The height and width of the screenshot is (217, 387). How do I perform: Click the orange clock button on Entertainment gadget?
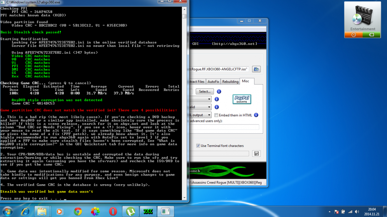(353, 35)
